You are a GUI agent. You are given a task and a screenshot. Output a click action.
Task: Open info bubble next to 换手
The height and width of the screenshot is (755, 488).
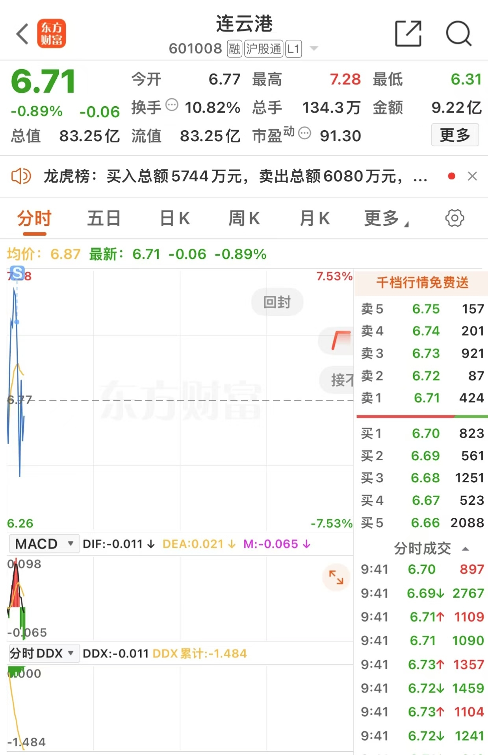point(172,105)
